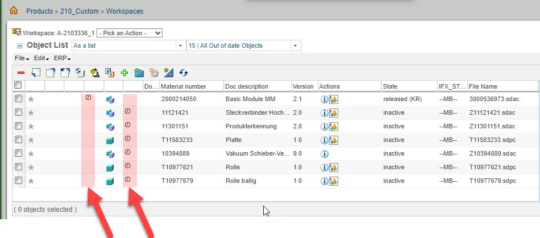Click the Update objects toolbar icon

click(80, 73)
